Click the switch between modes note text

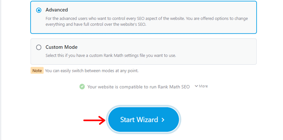92,71
